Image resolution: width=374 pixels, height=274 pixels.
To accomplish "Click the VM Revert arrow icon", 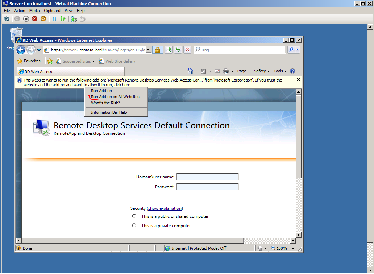I will tap(83, 19).
